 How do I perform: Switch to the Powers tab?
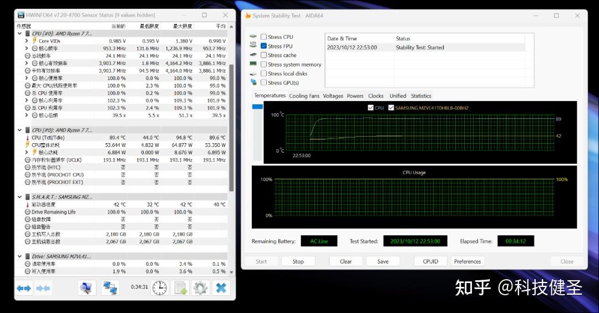tap(355, 96)
